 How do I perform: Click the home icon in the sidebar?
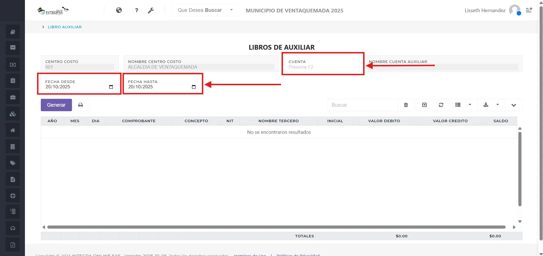(x=12, y=130)
